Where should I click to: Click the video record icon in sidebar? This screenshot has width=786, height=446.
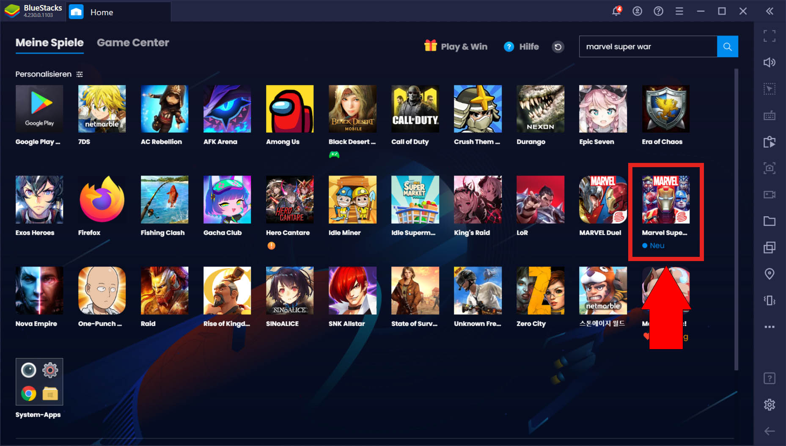tap(770, 195)
